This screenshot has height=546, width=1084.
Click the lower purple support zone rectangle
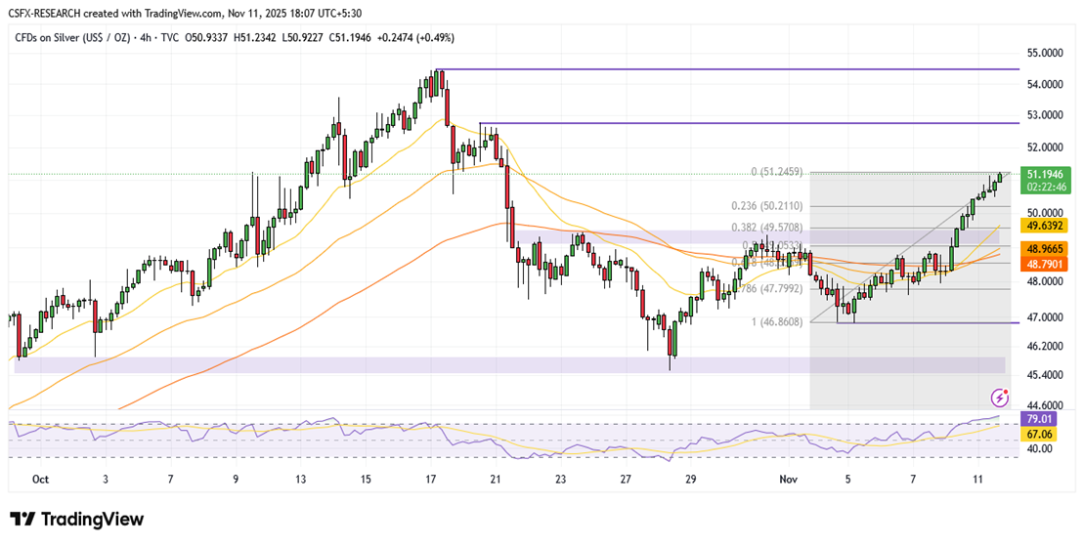(x=508, y=364)
